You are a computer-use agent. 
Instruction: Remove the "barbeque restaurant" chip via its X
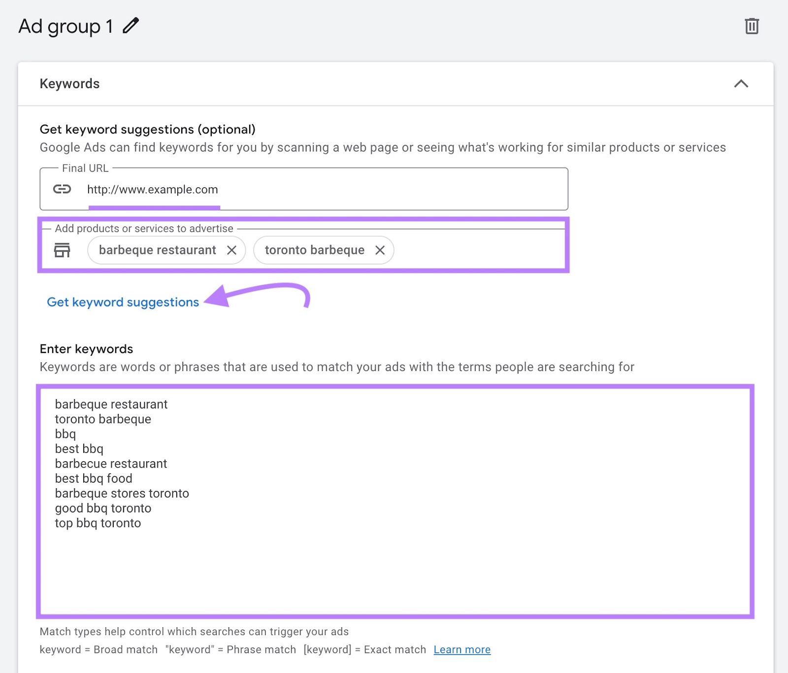232,250
